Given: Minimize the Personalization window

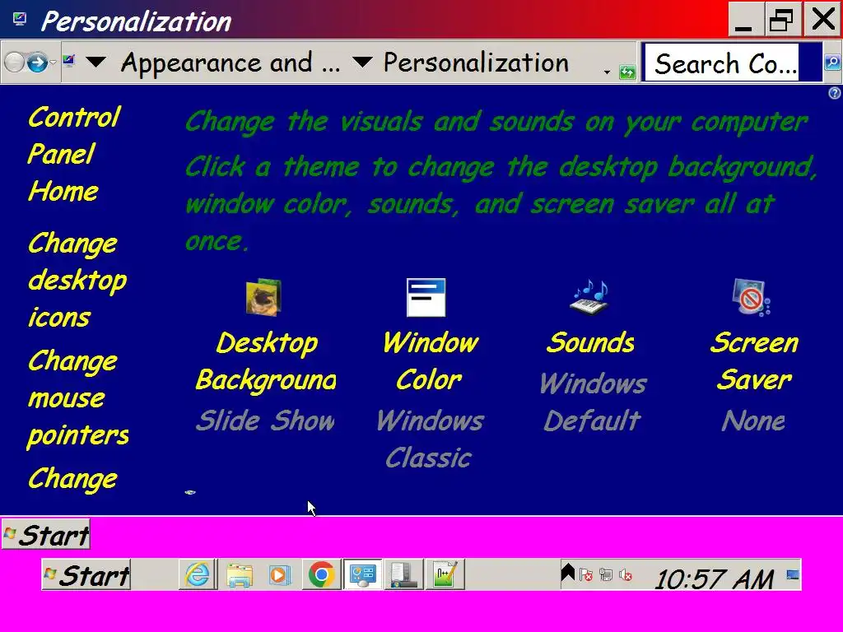Looking at the screenshot, I should 745,20.
